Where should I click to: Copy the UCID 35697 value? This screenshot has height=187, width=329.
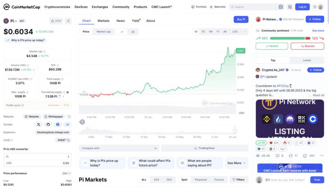click(69, 140)
